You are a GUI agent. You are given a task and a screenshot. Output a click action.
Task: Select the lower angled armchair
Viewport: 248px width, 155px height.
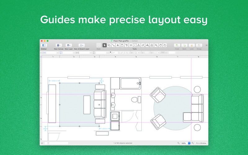pos(158,122)
